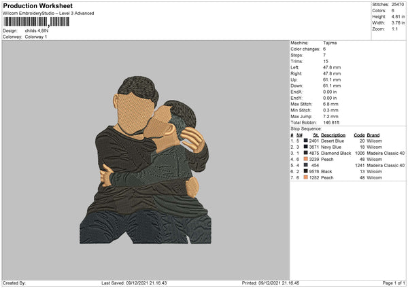This screenshot has height=288, width=408.
Task: Click the 'Color changes:' label
Action: tap(305, 49)
